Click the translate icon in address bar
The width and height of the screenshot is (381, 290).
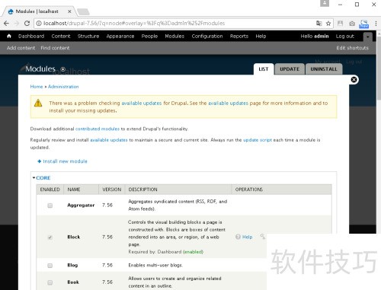click(319, 24)
